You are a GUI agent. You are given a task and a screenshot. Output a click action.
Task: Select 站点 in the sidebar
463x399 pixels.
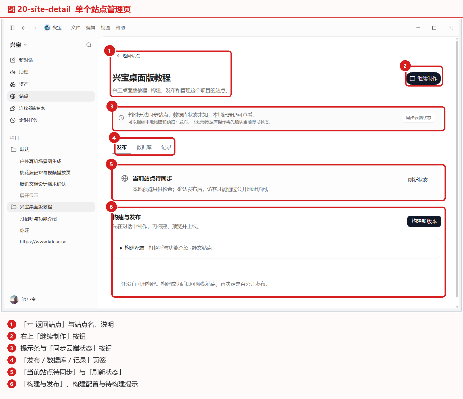pos(51,96)
